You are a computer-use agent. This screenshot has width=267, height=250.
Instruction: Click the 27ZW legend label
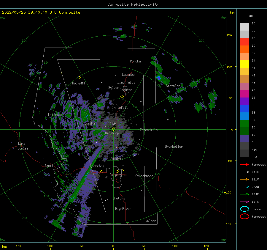255,187
